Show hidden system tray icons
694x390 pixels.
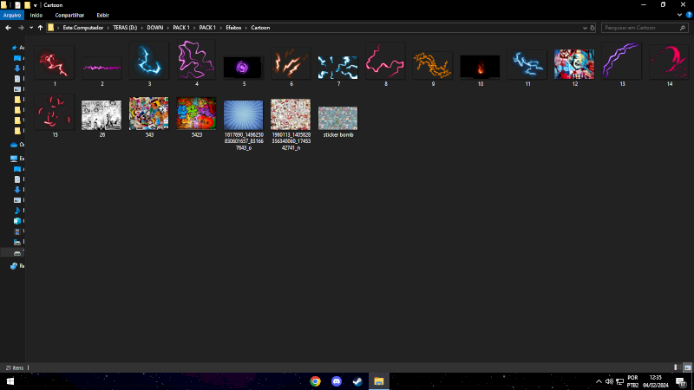598,381
